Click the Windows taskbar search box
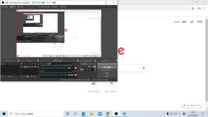 pos(36,114)
